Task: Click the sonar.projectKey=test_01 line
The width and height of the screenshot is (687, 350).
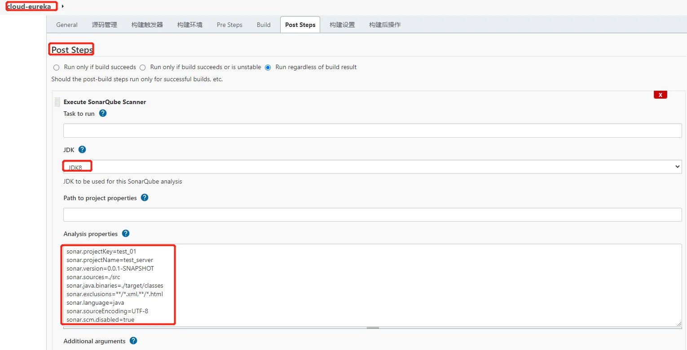Action: 101,251
